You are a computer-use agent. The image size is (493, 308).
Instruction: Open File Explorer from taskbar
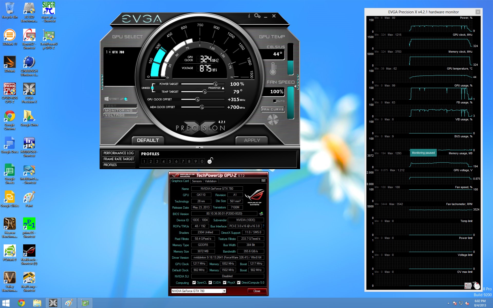[x=37, y=303]
